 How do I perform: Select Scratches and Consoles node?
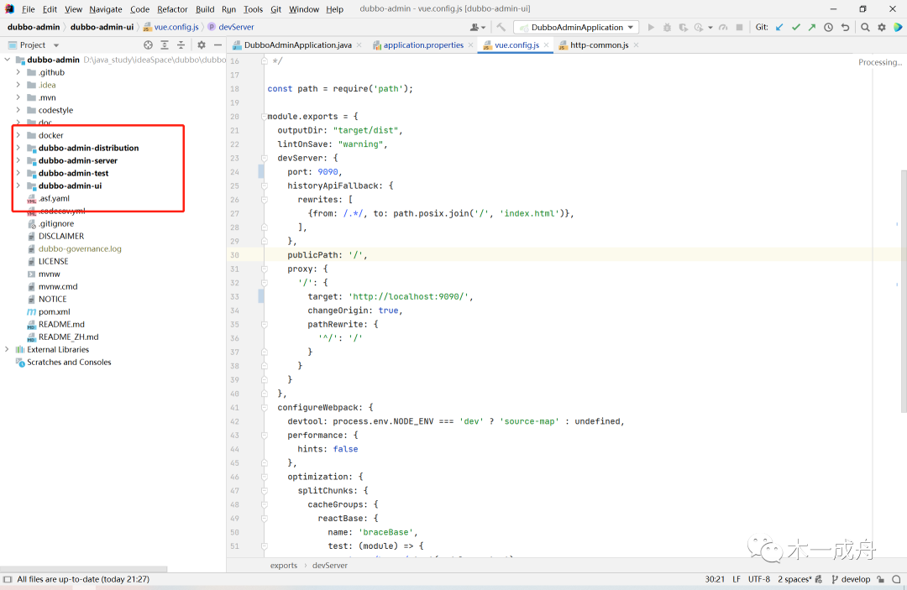point(69,363)
